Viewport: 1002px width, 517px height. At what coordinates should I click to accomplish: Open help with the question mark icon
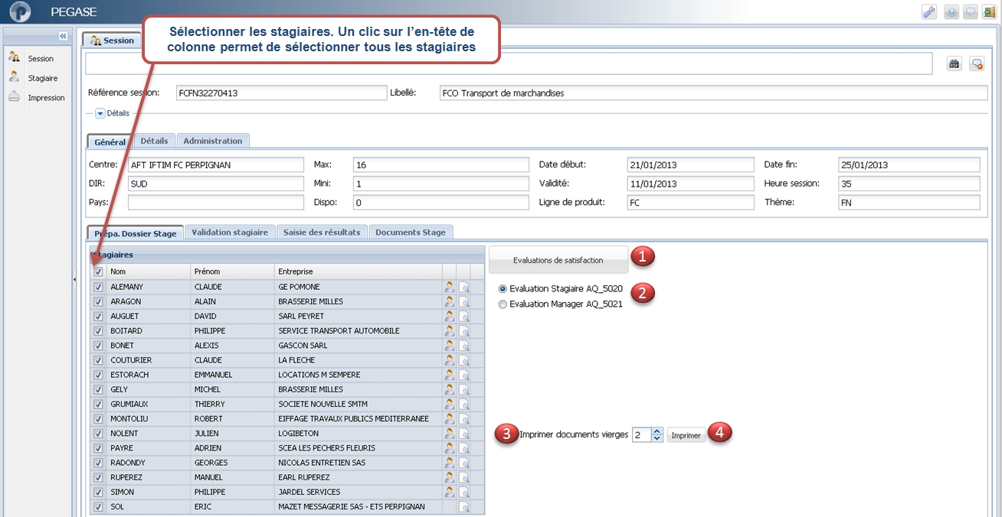point(951,12)
